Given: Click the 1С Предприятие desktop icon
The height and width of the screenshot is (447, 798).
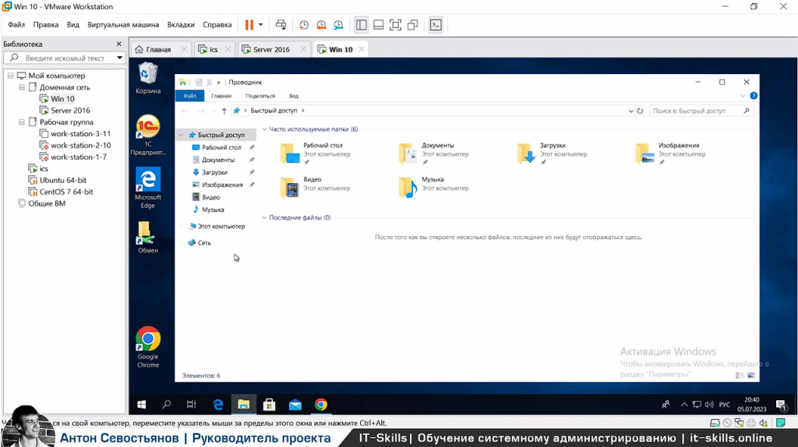Looking at the screenshot, I should [148, 135].
